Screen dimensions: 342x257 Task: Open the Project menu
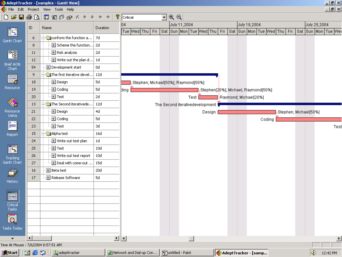point(33,9)
